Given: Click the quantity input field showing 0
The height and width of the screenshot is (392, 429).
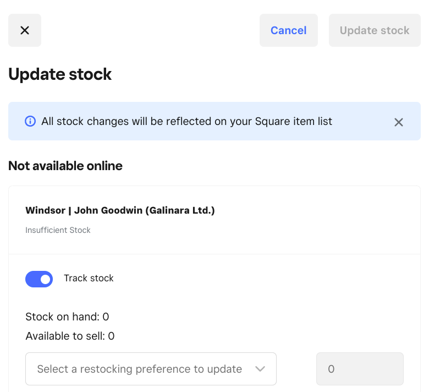Looking at the screenshot, I should 360,369.
